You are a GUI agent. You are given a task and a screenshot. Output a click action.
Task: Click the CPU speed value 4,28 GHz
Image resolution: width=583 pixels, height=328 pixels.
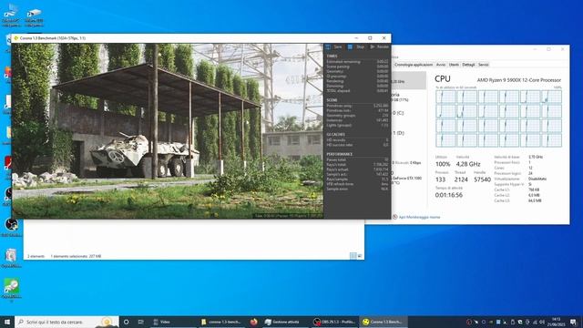[x=468, y=164]
